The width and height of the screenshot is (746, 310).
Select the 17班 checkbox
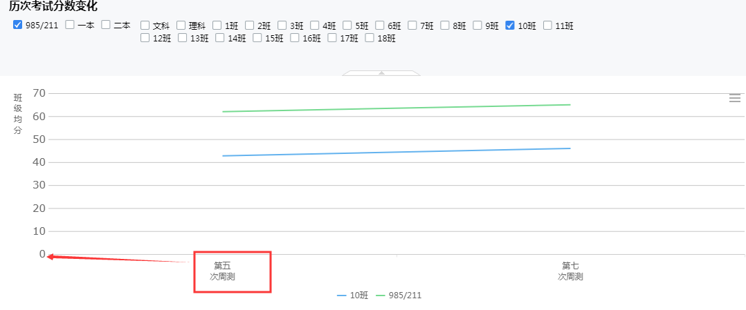332,38
